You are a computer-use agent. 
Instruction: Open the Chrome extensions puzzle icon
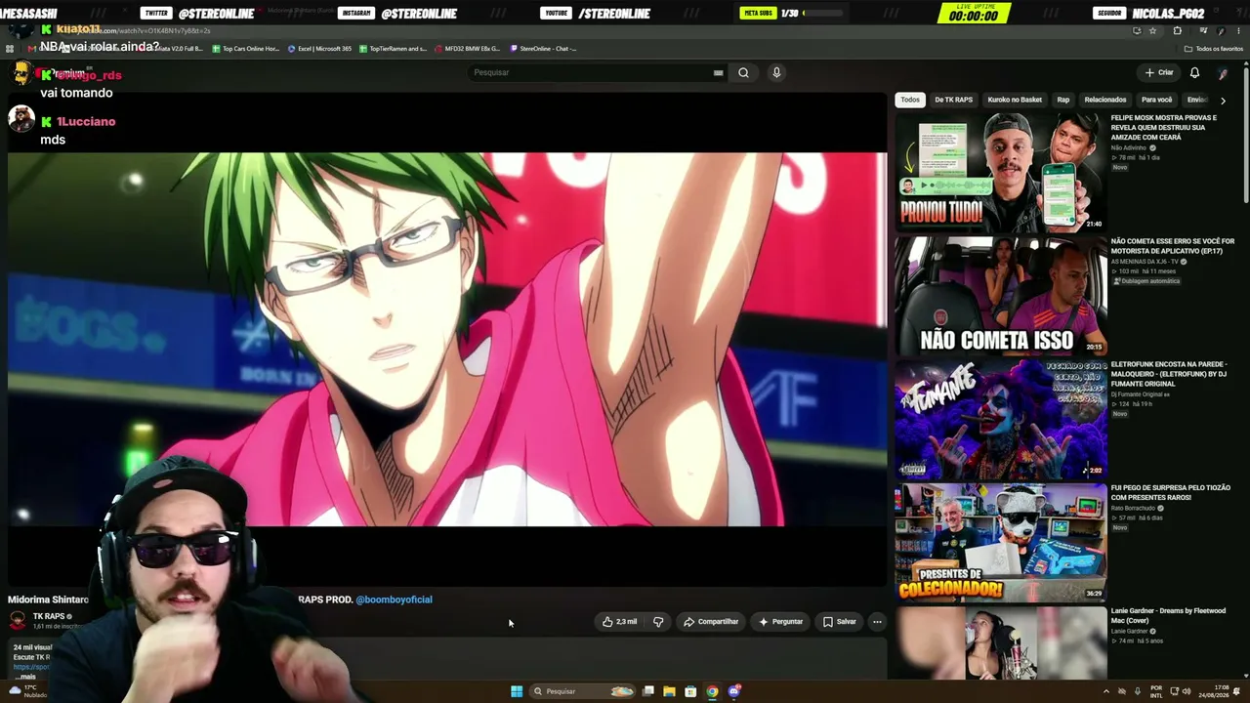[x=1177, y=30]
